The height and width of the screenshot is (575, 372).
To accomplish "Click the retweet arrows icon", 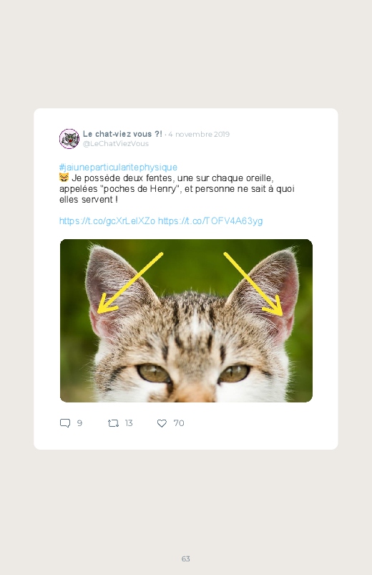I will (x=113, y=423).
